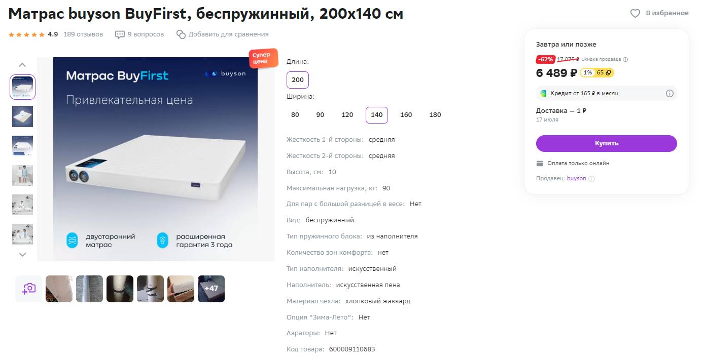Click the compare icon next to Добавить для сравнения
Screen dimensions: 704x360
pos(181,34)
